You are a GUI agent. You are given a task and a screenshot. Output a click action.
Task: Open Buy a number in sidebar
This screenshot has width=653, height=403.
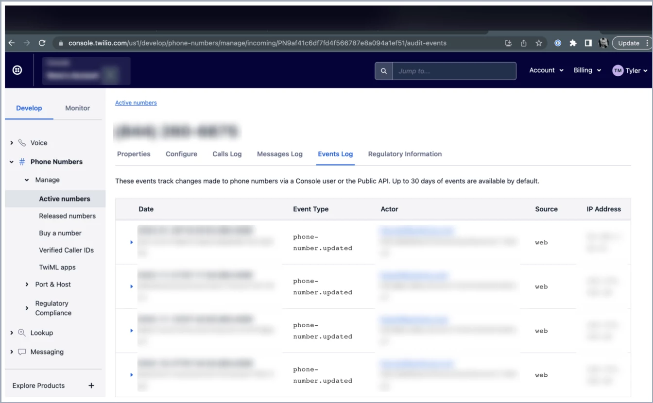click(60, 233)
